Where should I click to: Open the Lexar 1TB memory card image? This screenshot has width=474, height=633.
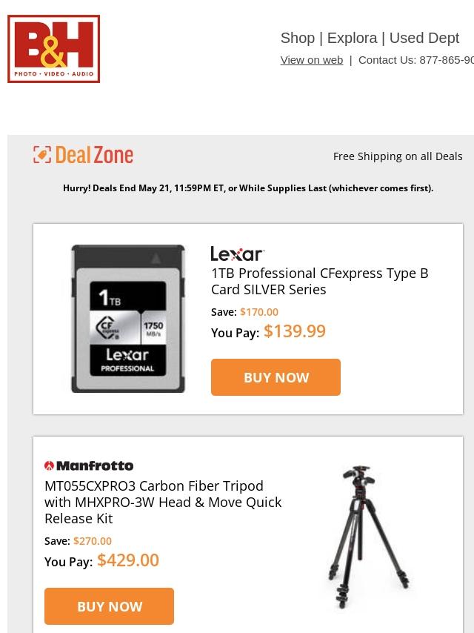pyautogui.click(x=128, y=319)
